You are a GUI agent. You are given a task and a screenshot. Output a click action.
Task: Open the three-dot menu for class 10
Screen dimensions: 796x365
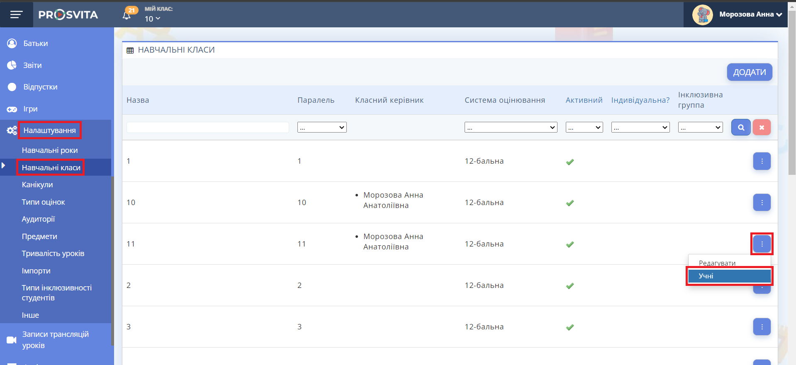[x=762, y=203]
